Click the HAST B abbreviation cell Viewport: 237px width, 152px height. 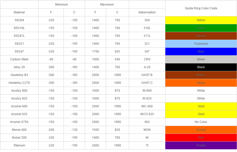click(x=147, y=75)
